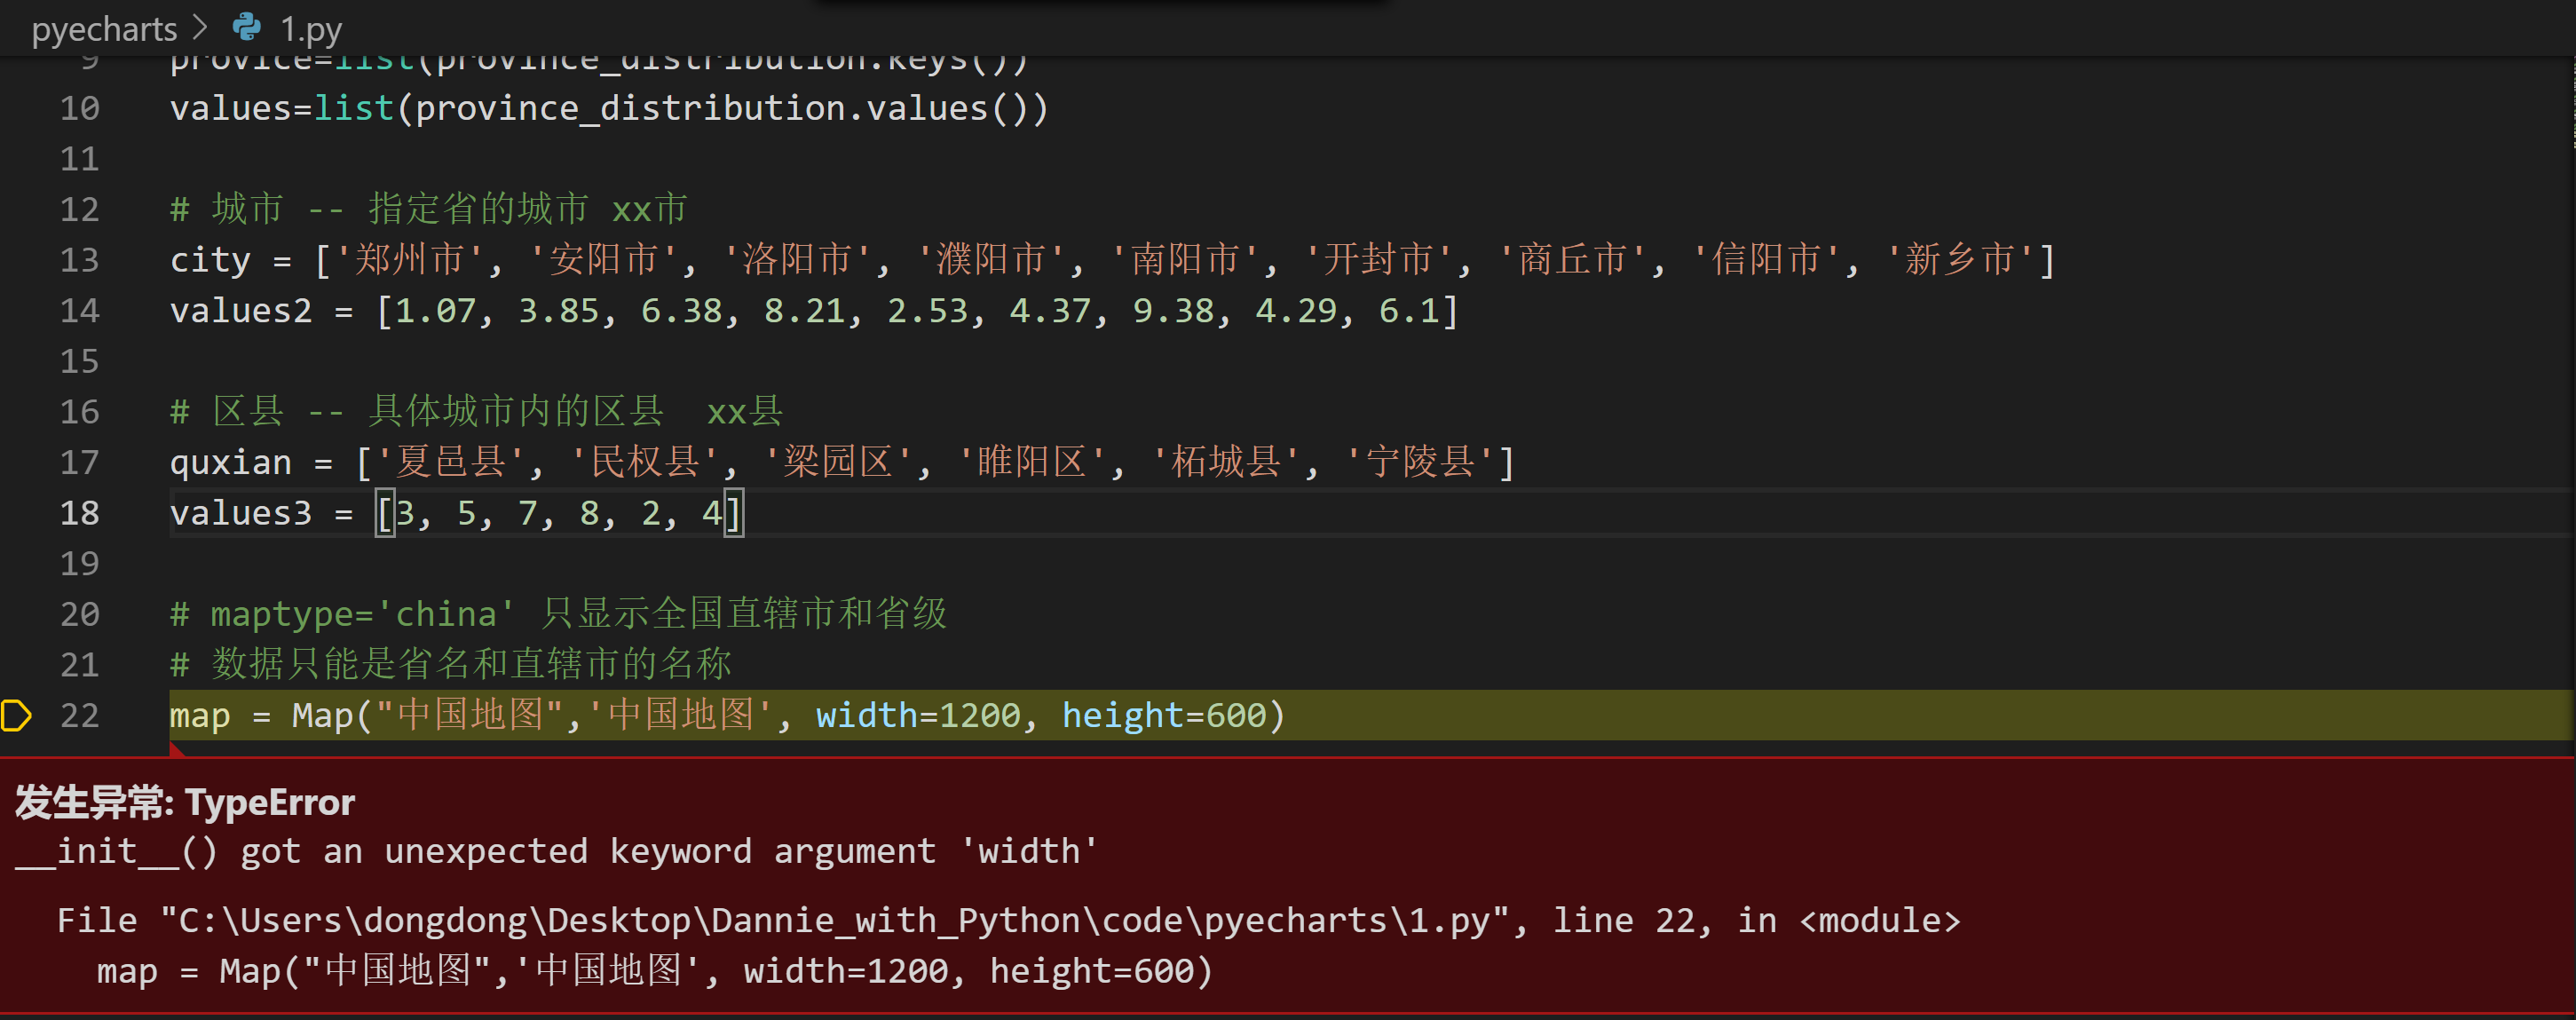This screenshot has width=2576, height=1020.
Task: Click line number 13 in gutter
Action: [79, 260]
